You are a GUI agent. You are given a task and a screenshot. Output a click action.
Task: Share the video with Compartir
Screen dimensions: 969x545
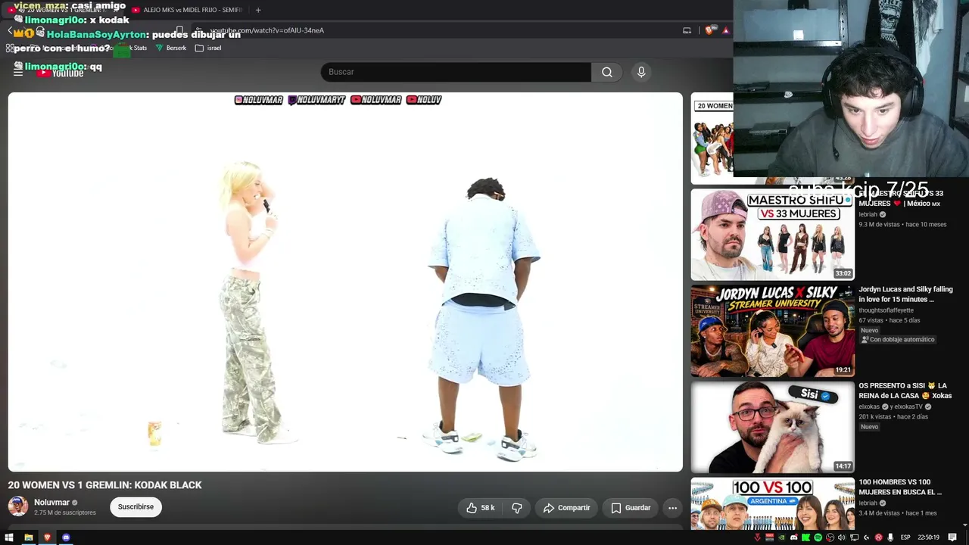pos(566,508)
